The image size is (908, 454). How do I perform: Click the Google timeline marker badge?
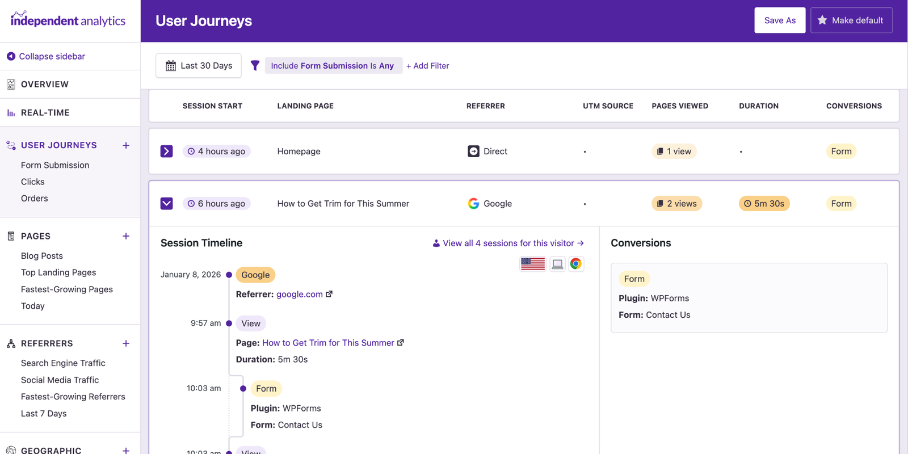pyautogui.click(x=255, y=275)
